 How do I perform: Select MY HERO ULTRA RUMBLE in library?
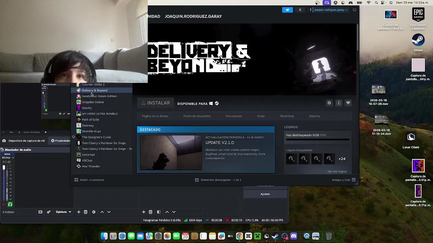click(101, 114)
